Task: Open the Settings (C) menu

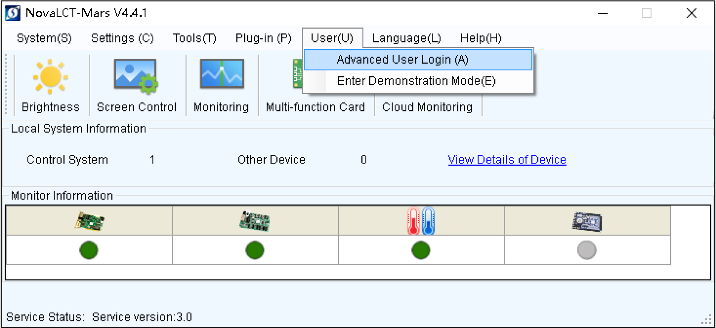Action: coord(123,38)
